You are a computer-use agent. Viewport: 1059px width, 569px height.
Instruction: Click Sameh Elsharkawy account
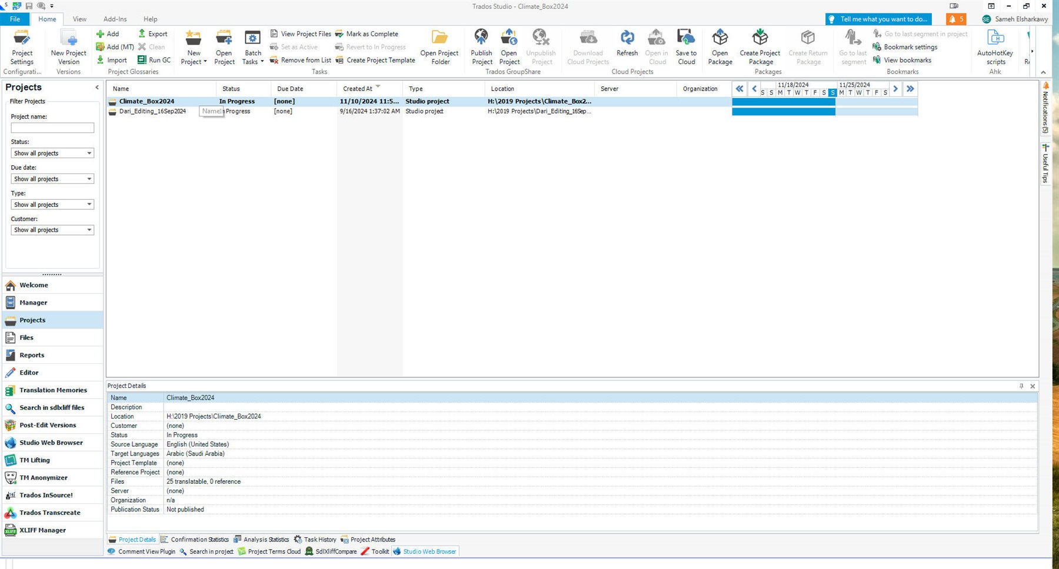[x=1015, y=19]
